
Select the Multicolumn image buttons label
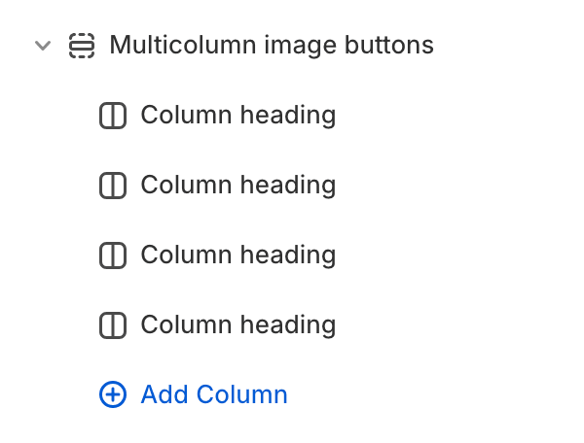click(x=272, y=46)
